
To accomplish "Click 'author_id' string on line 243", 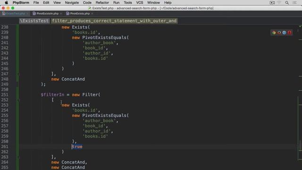I will coord(97,53).
